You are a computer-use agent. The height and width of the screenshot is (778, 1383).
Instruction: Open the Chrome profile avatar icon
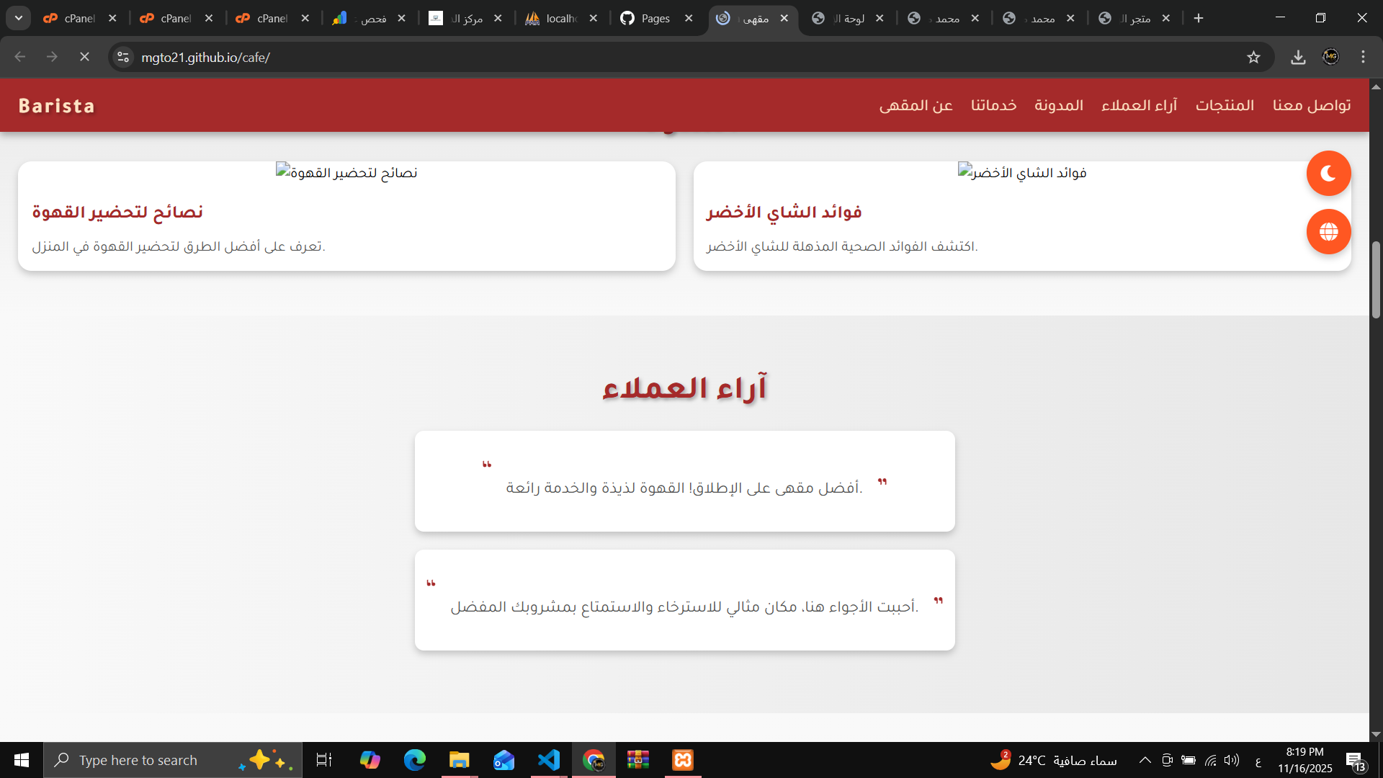[x=1330, y=57]
